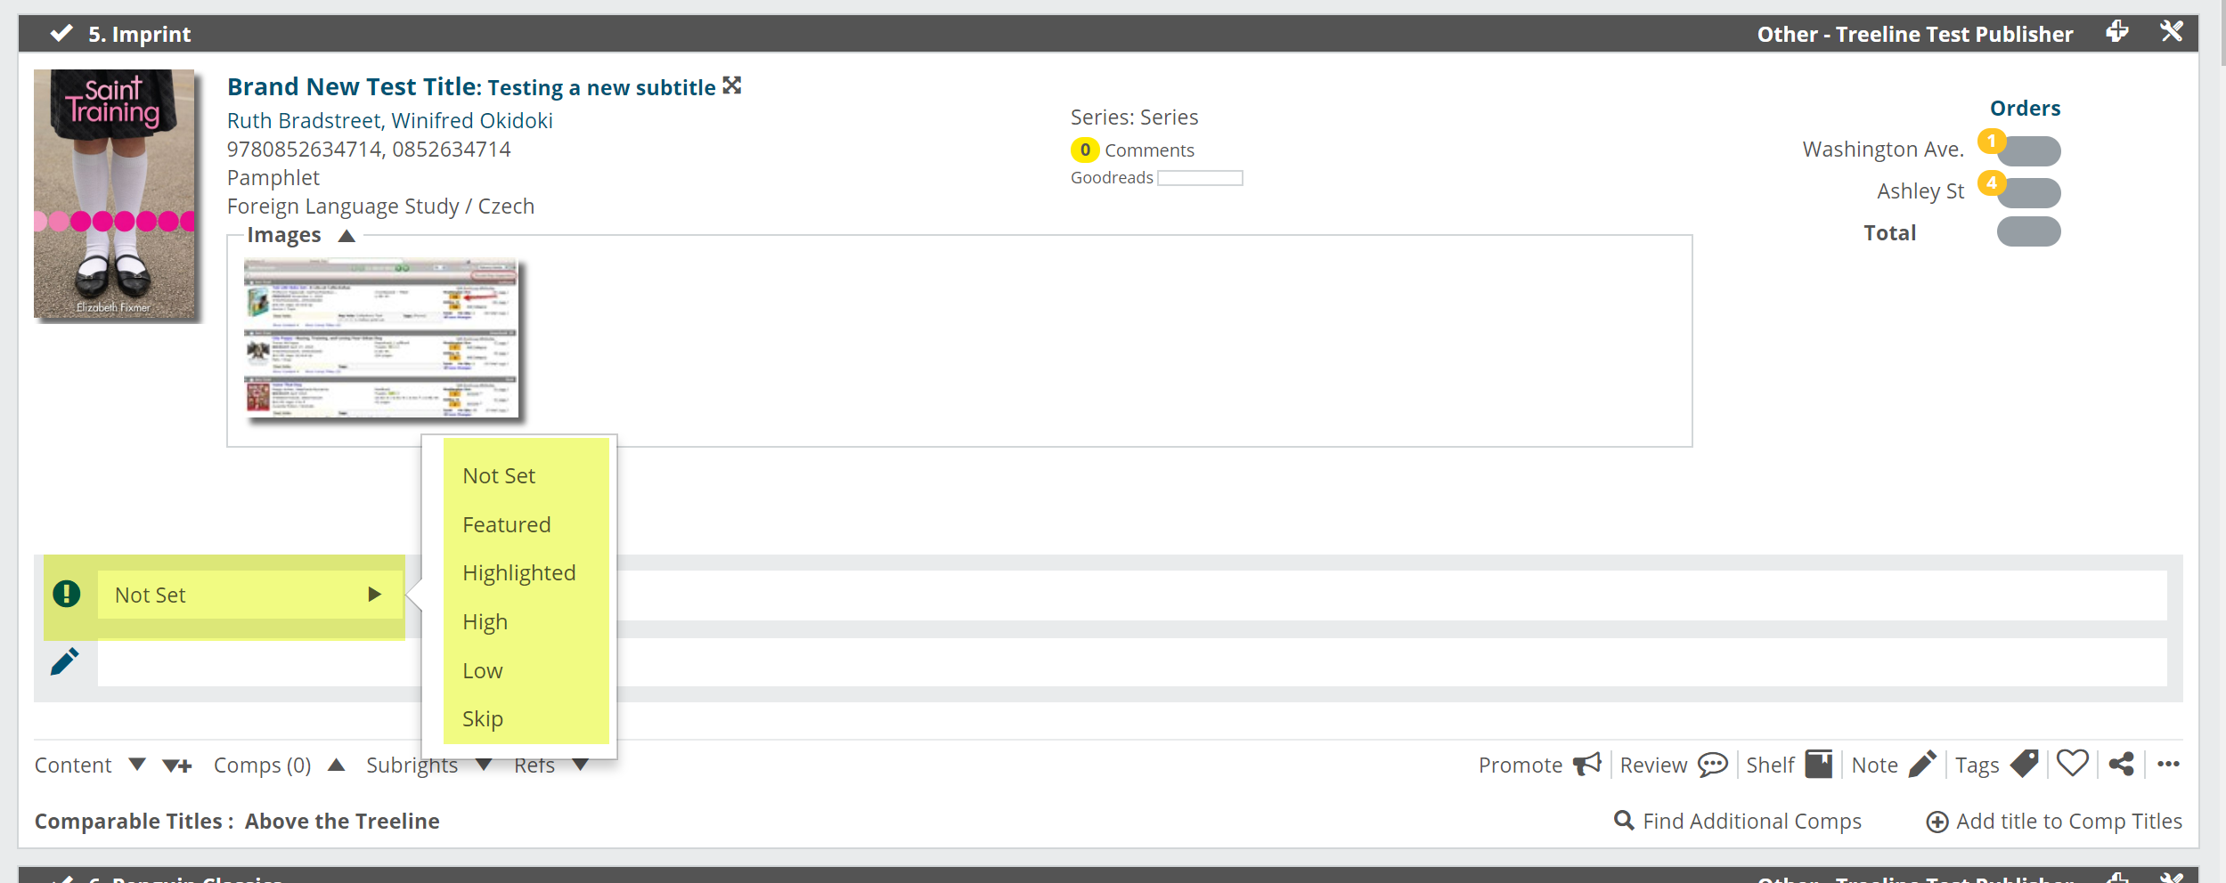Click the Tags label icon
Image resolution: width=2226 pixels, height=883 pixels.
(x=2025, y=764)
